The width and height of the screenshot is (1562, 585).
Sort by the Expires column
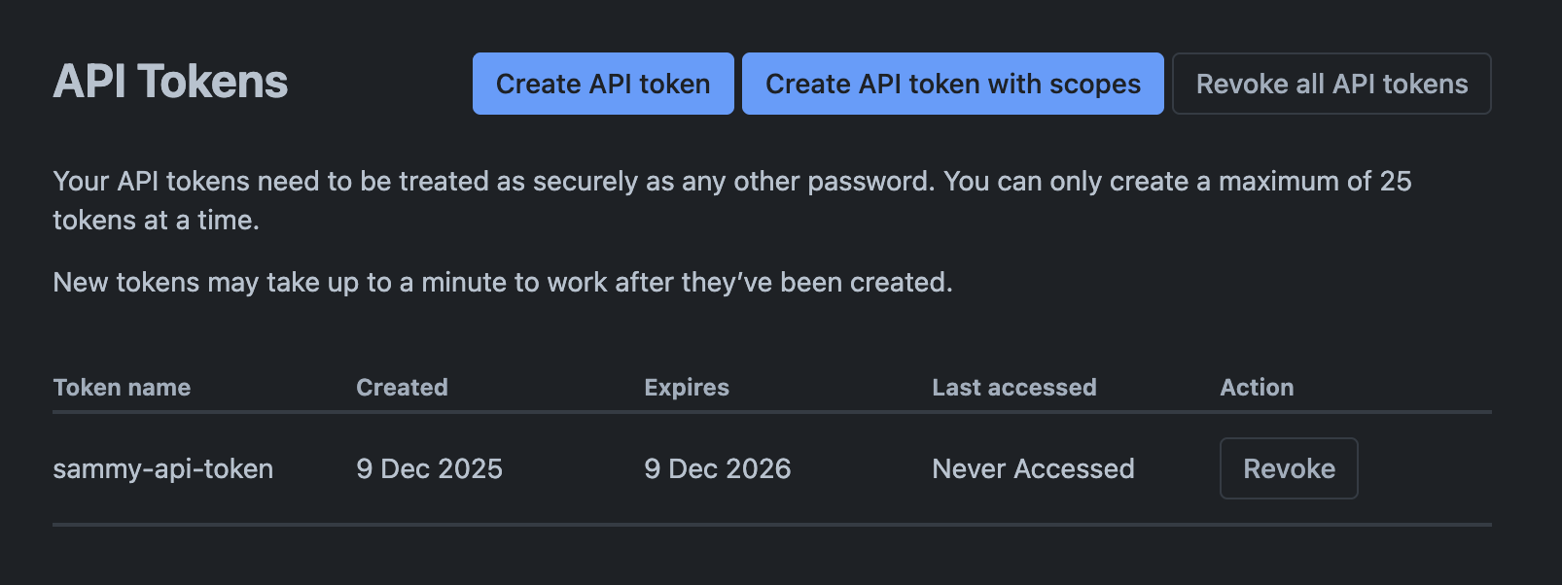(686, 387)
